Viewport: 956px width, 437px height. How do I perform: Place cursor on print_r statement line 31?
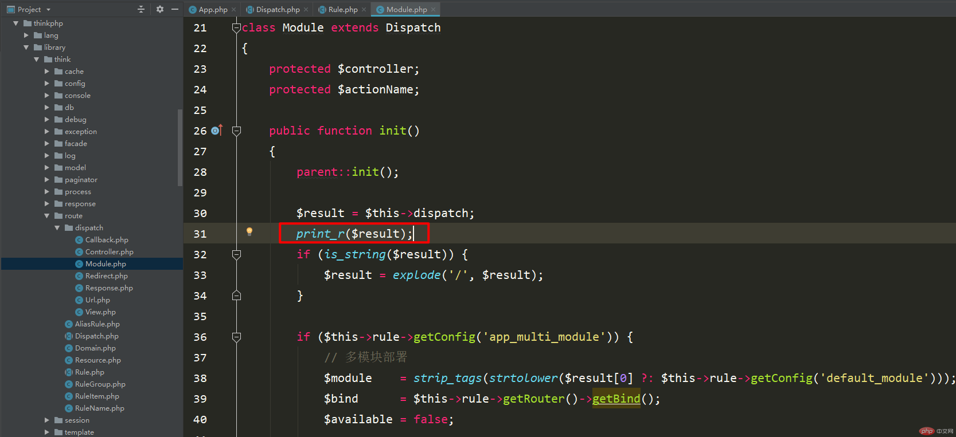click(354, 234)
